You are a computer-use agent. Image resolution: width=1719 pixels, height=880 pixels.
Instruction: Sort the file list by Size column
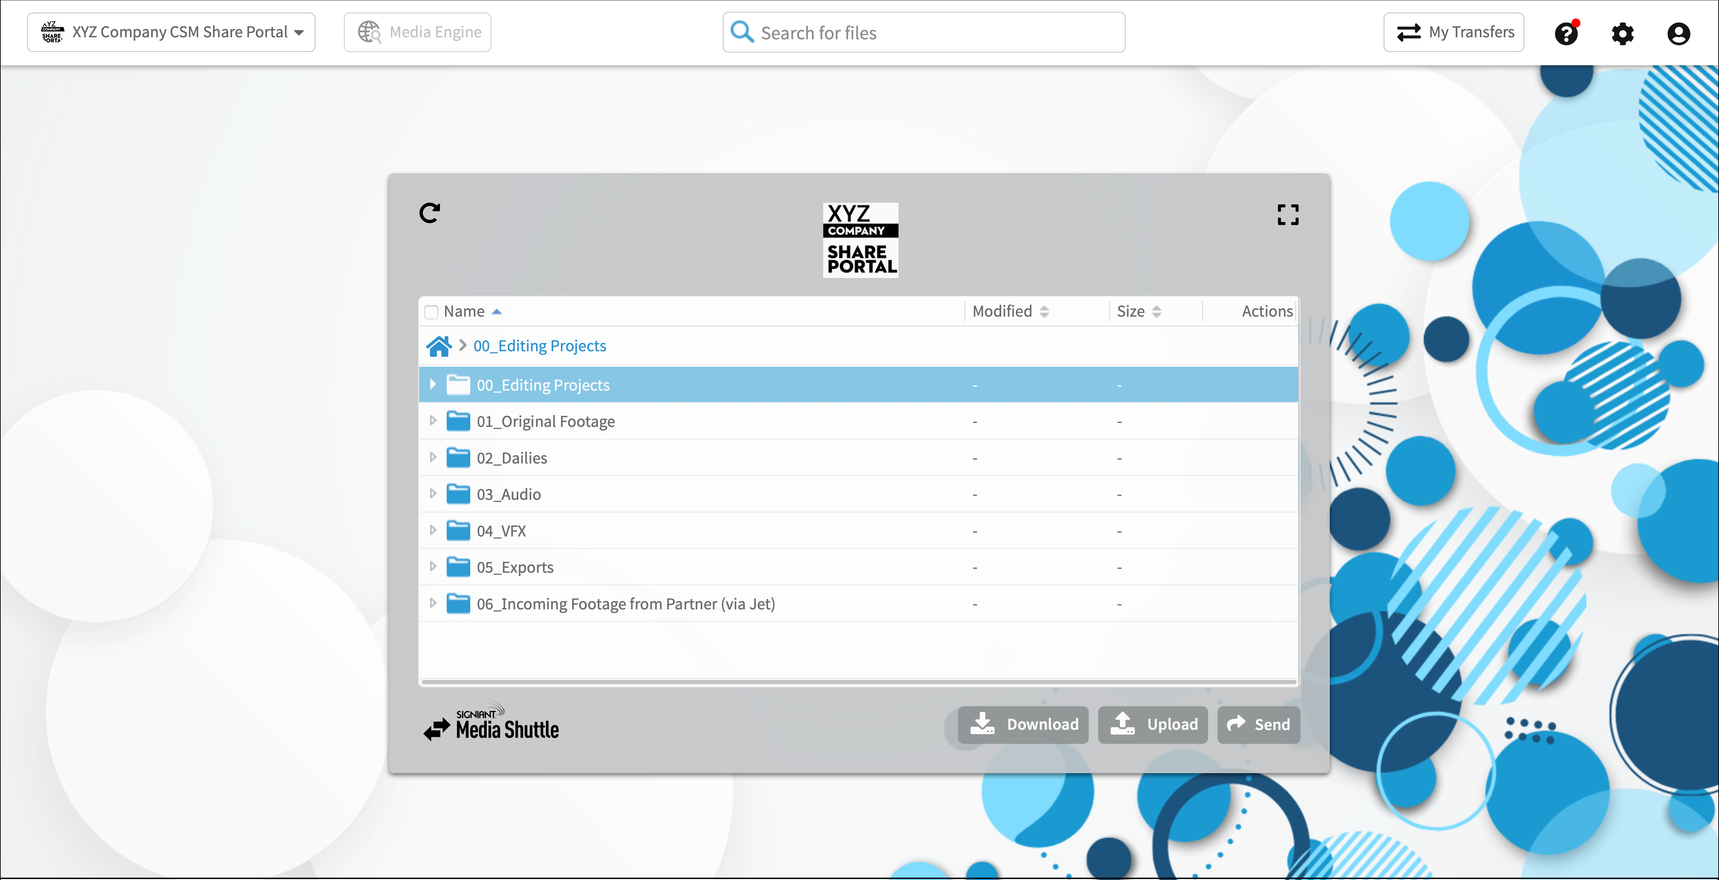pos(1138,312)
